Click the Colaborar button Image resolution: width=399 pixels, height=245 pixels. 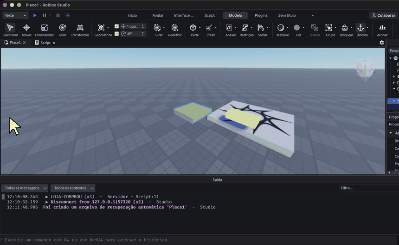pos(384,15)
